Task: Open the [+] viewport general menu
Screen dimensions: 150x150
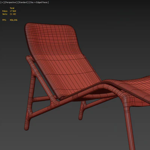Action: (x=2, y=2)
